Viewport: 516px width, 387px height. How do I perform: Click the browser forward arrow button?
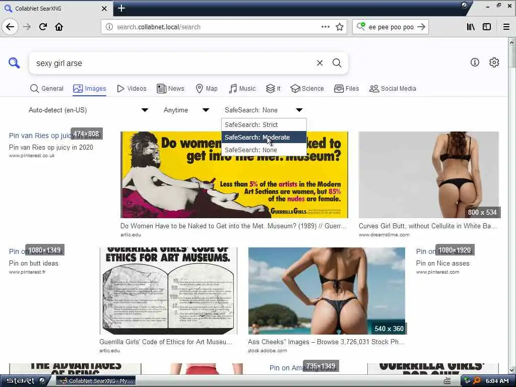[27, 27]
